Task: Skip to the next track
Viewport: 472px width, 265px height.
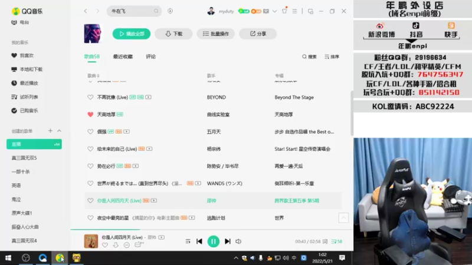Action: click(228, 241)
